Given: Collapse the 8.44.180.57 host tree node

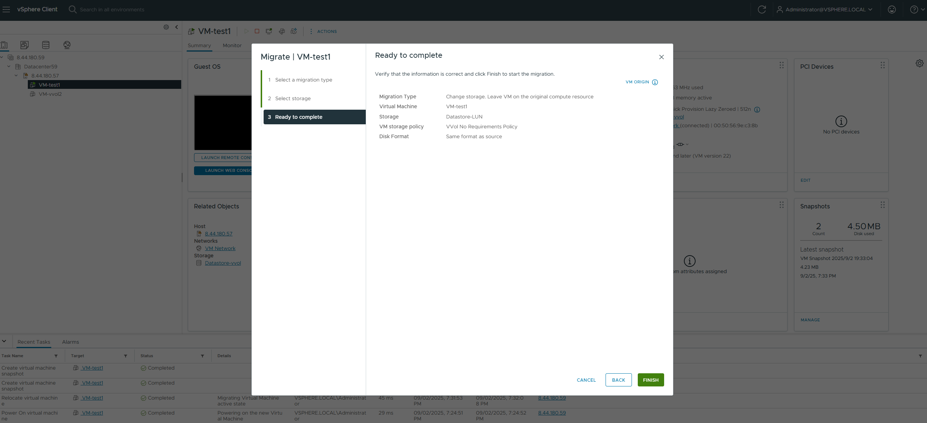Looking at the screenshot, I should coord(16,76).
